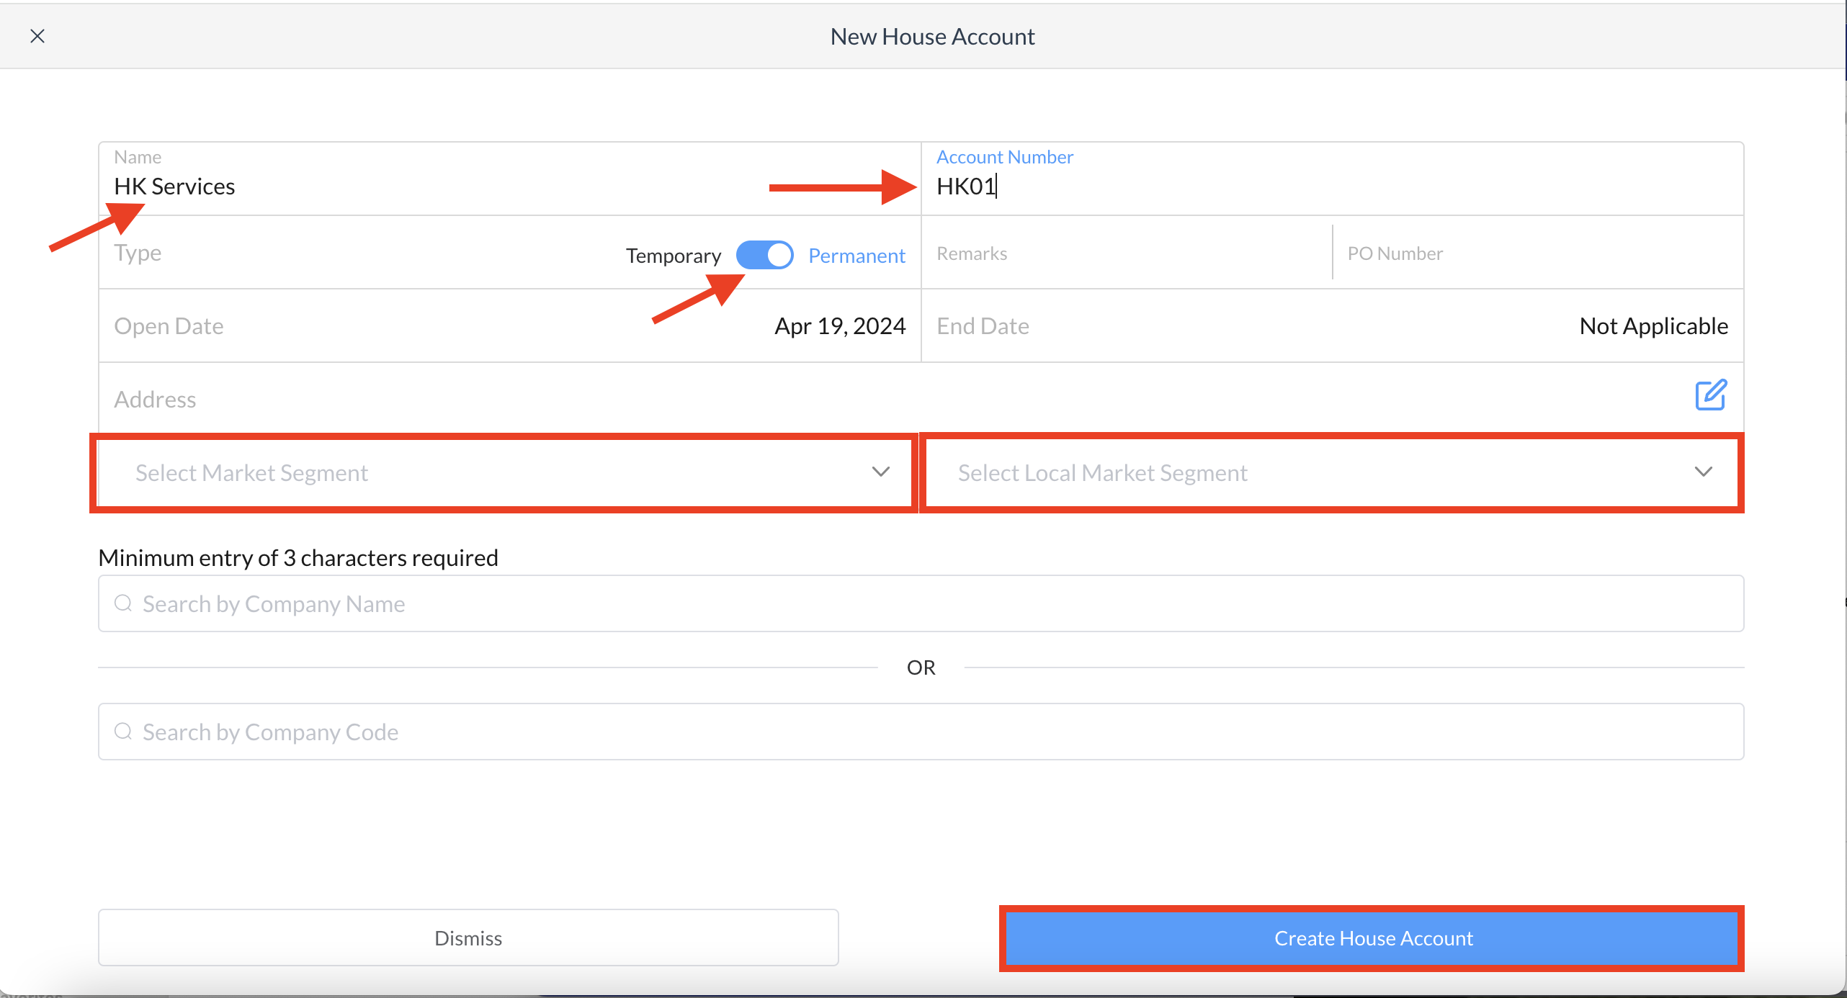Viewport: 1847px width, 998px height.
Task: Open the Select Market Segment dropdown
Action: pos(503,472)
